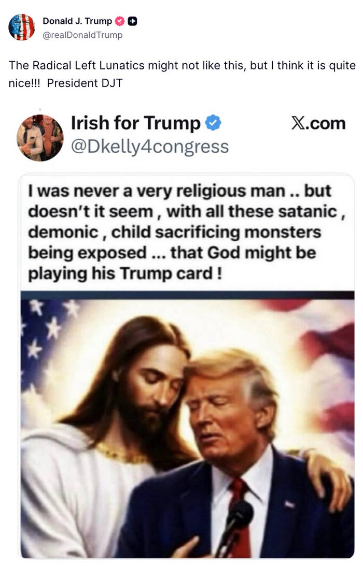The height and width of the screenshot is (567, 363).
Task: Click the ".com" watermark text
Action: [x=326, y=124]
